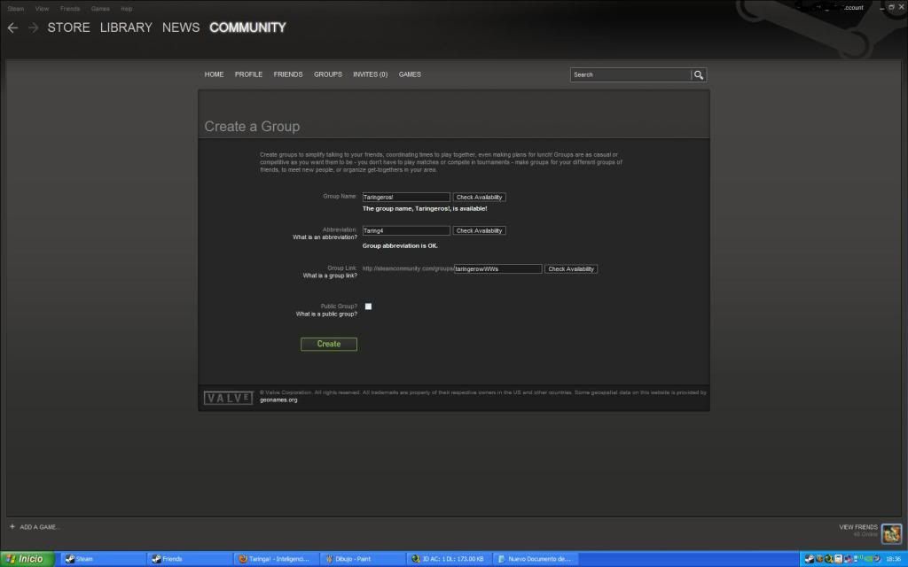Switch to the LIBRARY section
Screen dimensions: 908x567
(x=126, y=27)
